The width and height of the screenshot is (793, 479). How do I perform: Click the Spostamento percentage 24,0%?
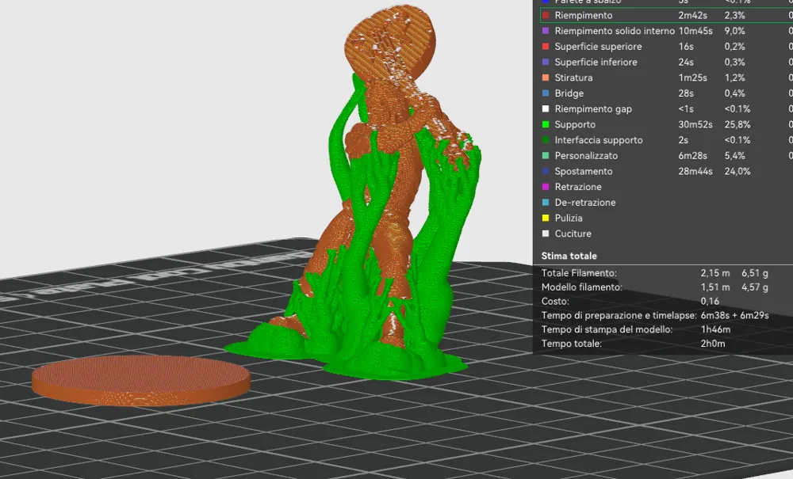[x=737, y=172]
